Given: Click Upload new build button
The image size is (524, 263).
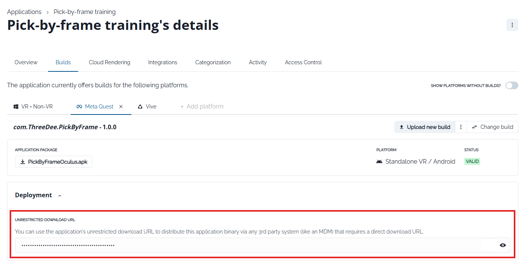Looking at the screenshot, I should pos(425,127).
